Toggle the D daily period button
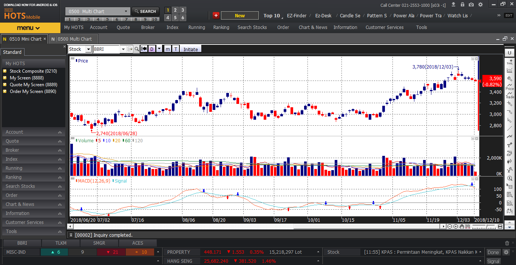Screen dimensions: 516x265 (152, 49)
